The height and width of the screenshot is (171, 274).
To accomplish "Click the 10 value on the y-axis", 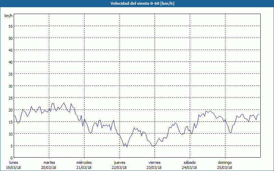I will coord(10,134).
